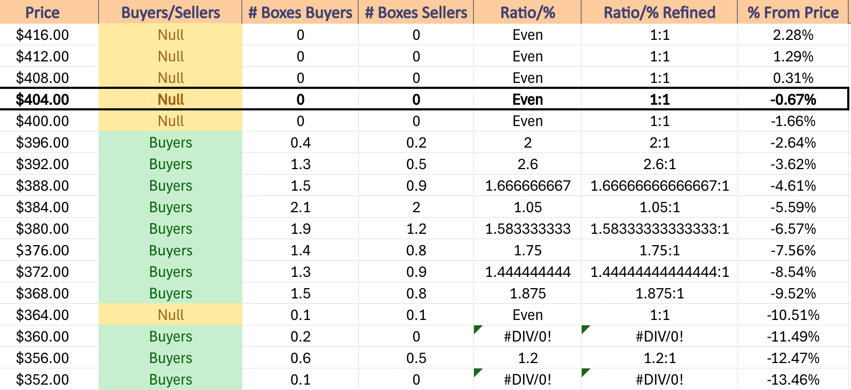This screenshot has height=390, width=851.
Task: Select the 0.31% from price cell
Action: (793, 78)
